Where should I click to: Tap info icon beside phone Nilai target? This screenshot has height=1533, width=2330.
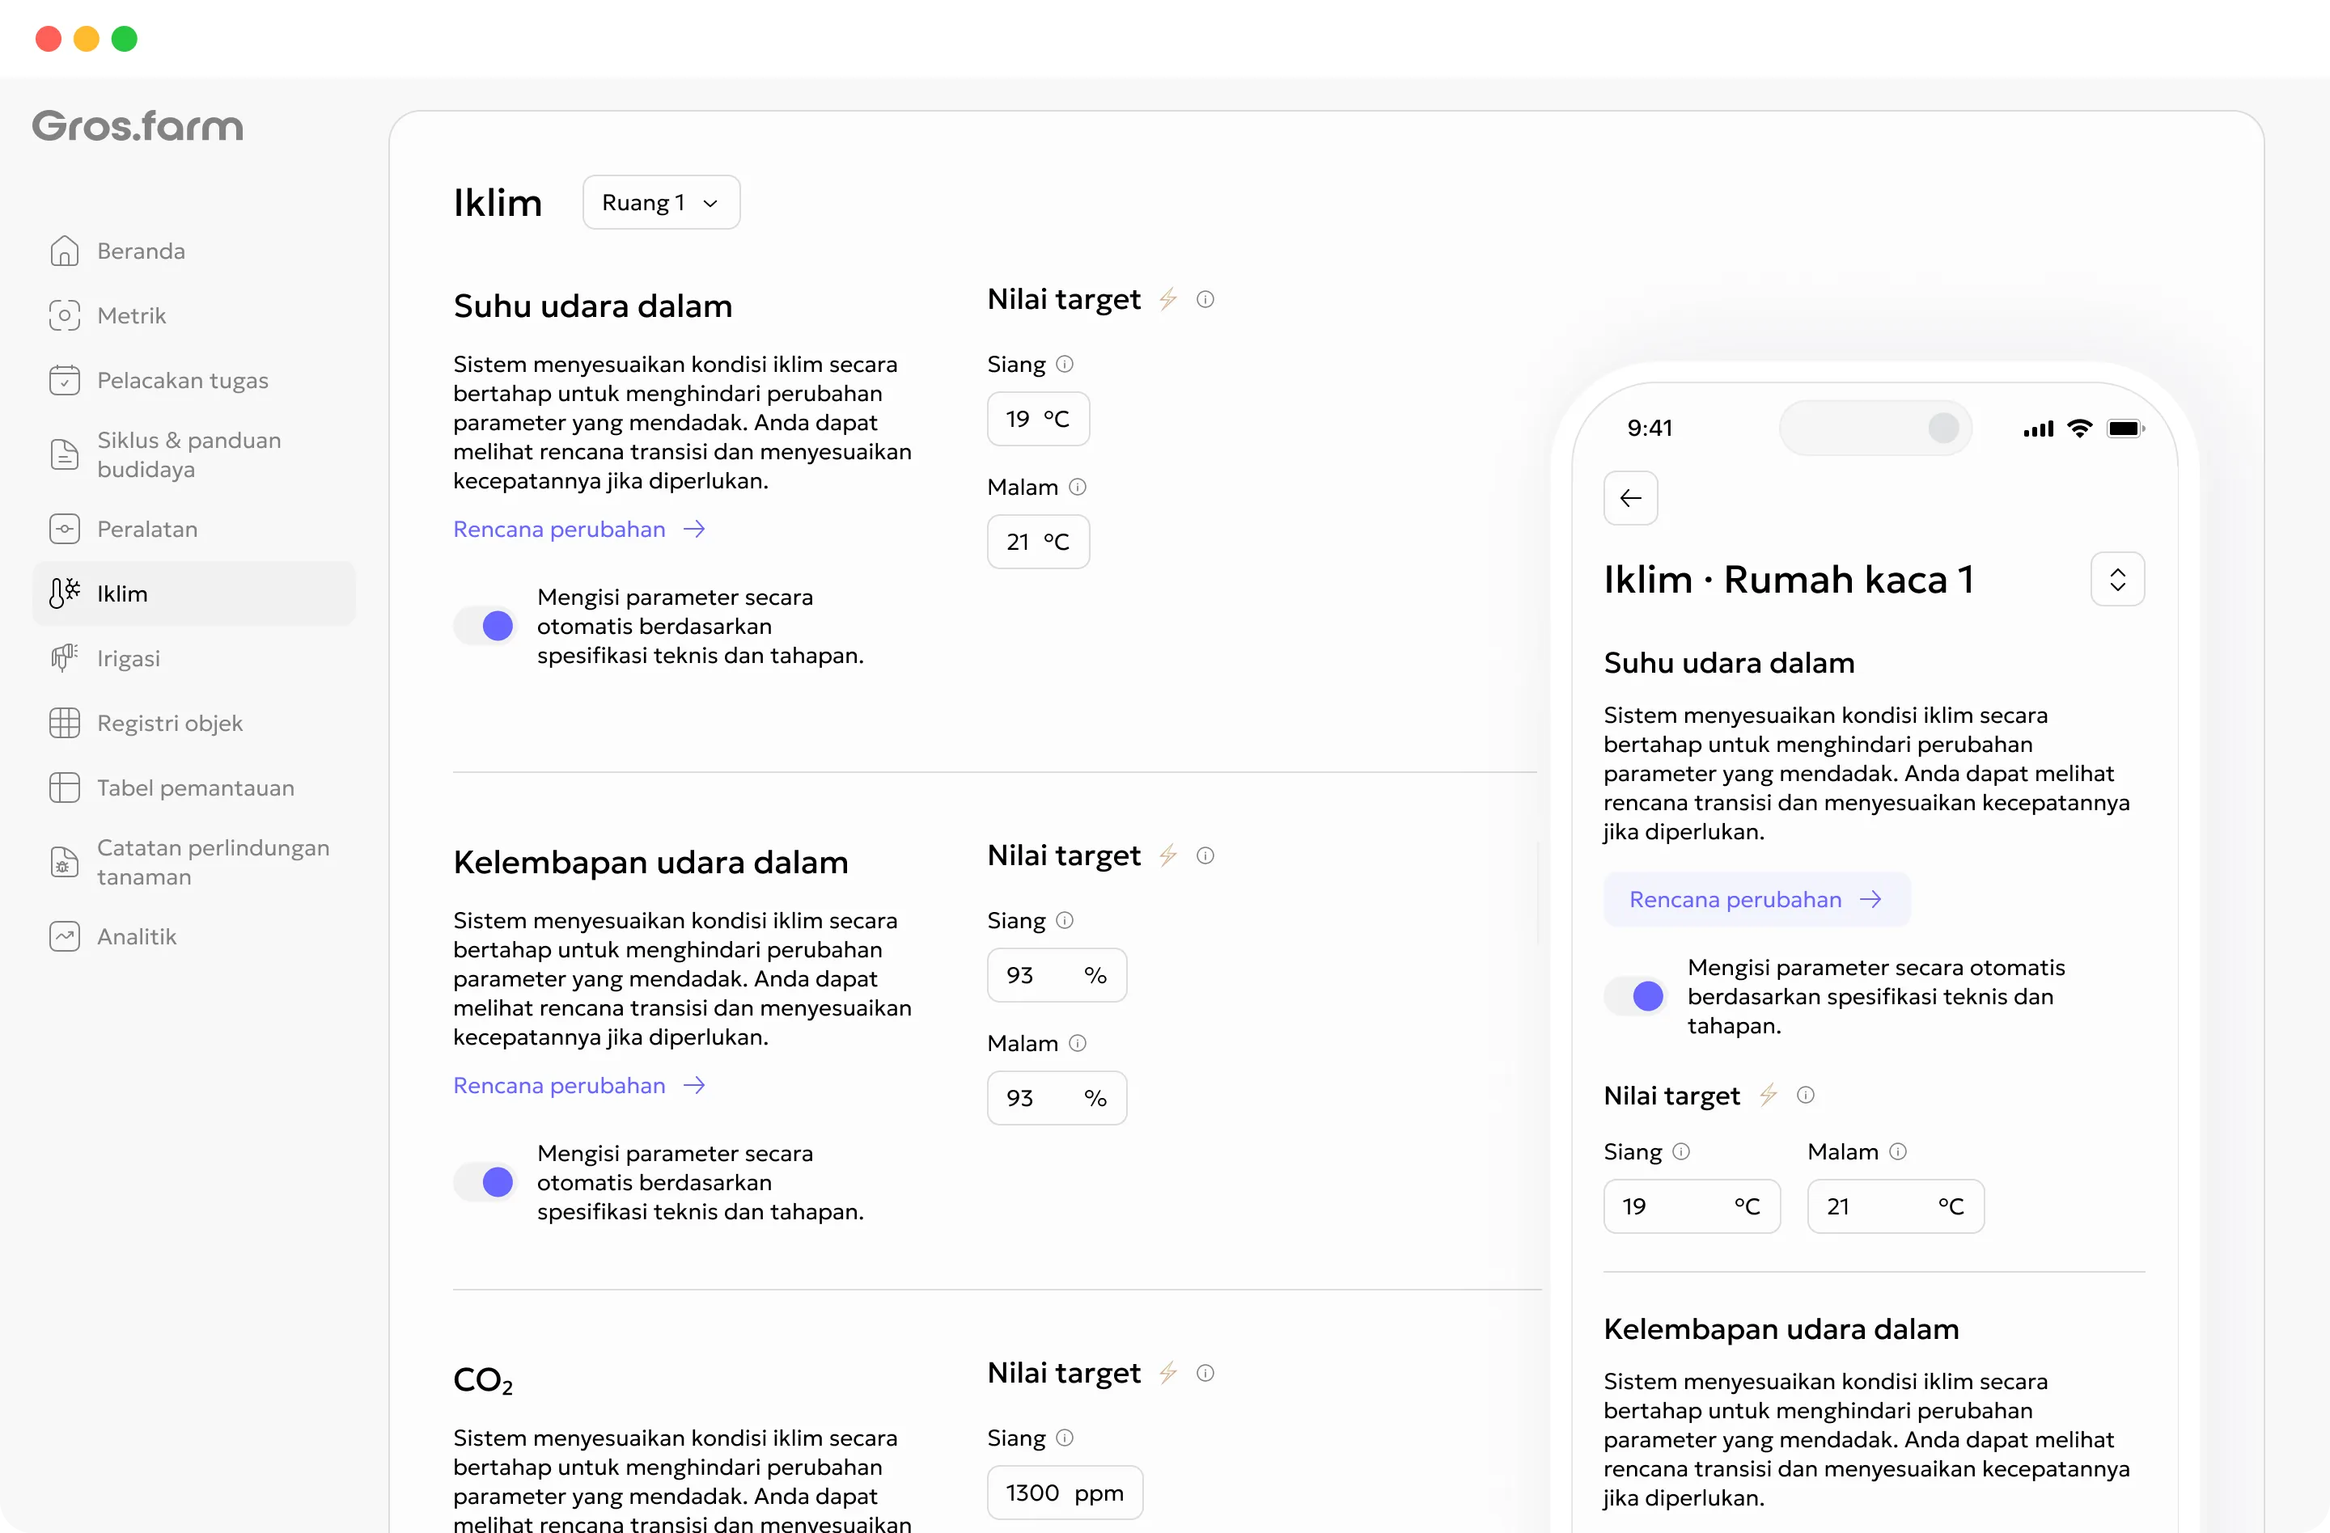1805,1095
